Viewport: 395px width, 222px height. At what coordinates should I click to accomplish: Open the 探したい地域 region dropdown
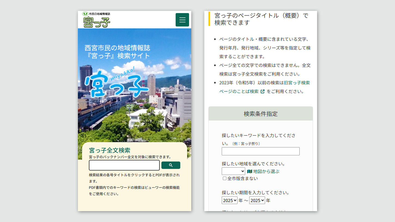tap(233, 171)
